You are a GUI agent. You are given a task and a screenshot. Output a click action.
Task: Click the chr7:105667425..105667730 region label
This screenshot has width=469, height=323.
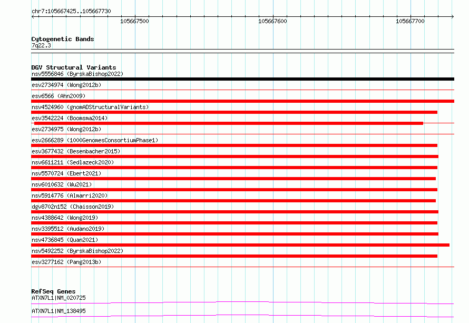point(71,11)
